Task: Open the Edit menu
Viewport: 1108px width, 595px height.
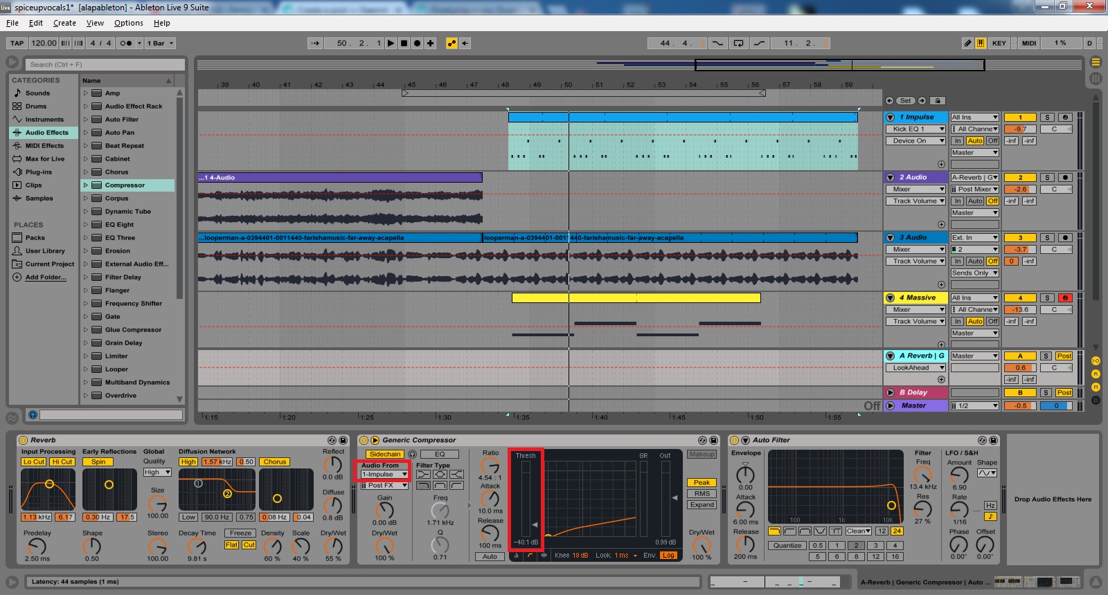Action: coord(36,23)
